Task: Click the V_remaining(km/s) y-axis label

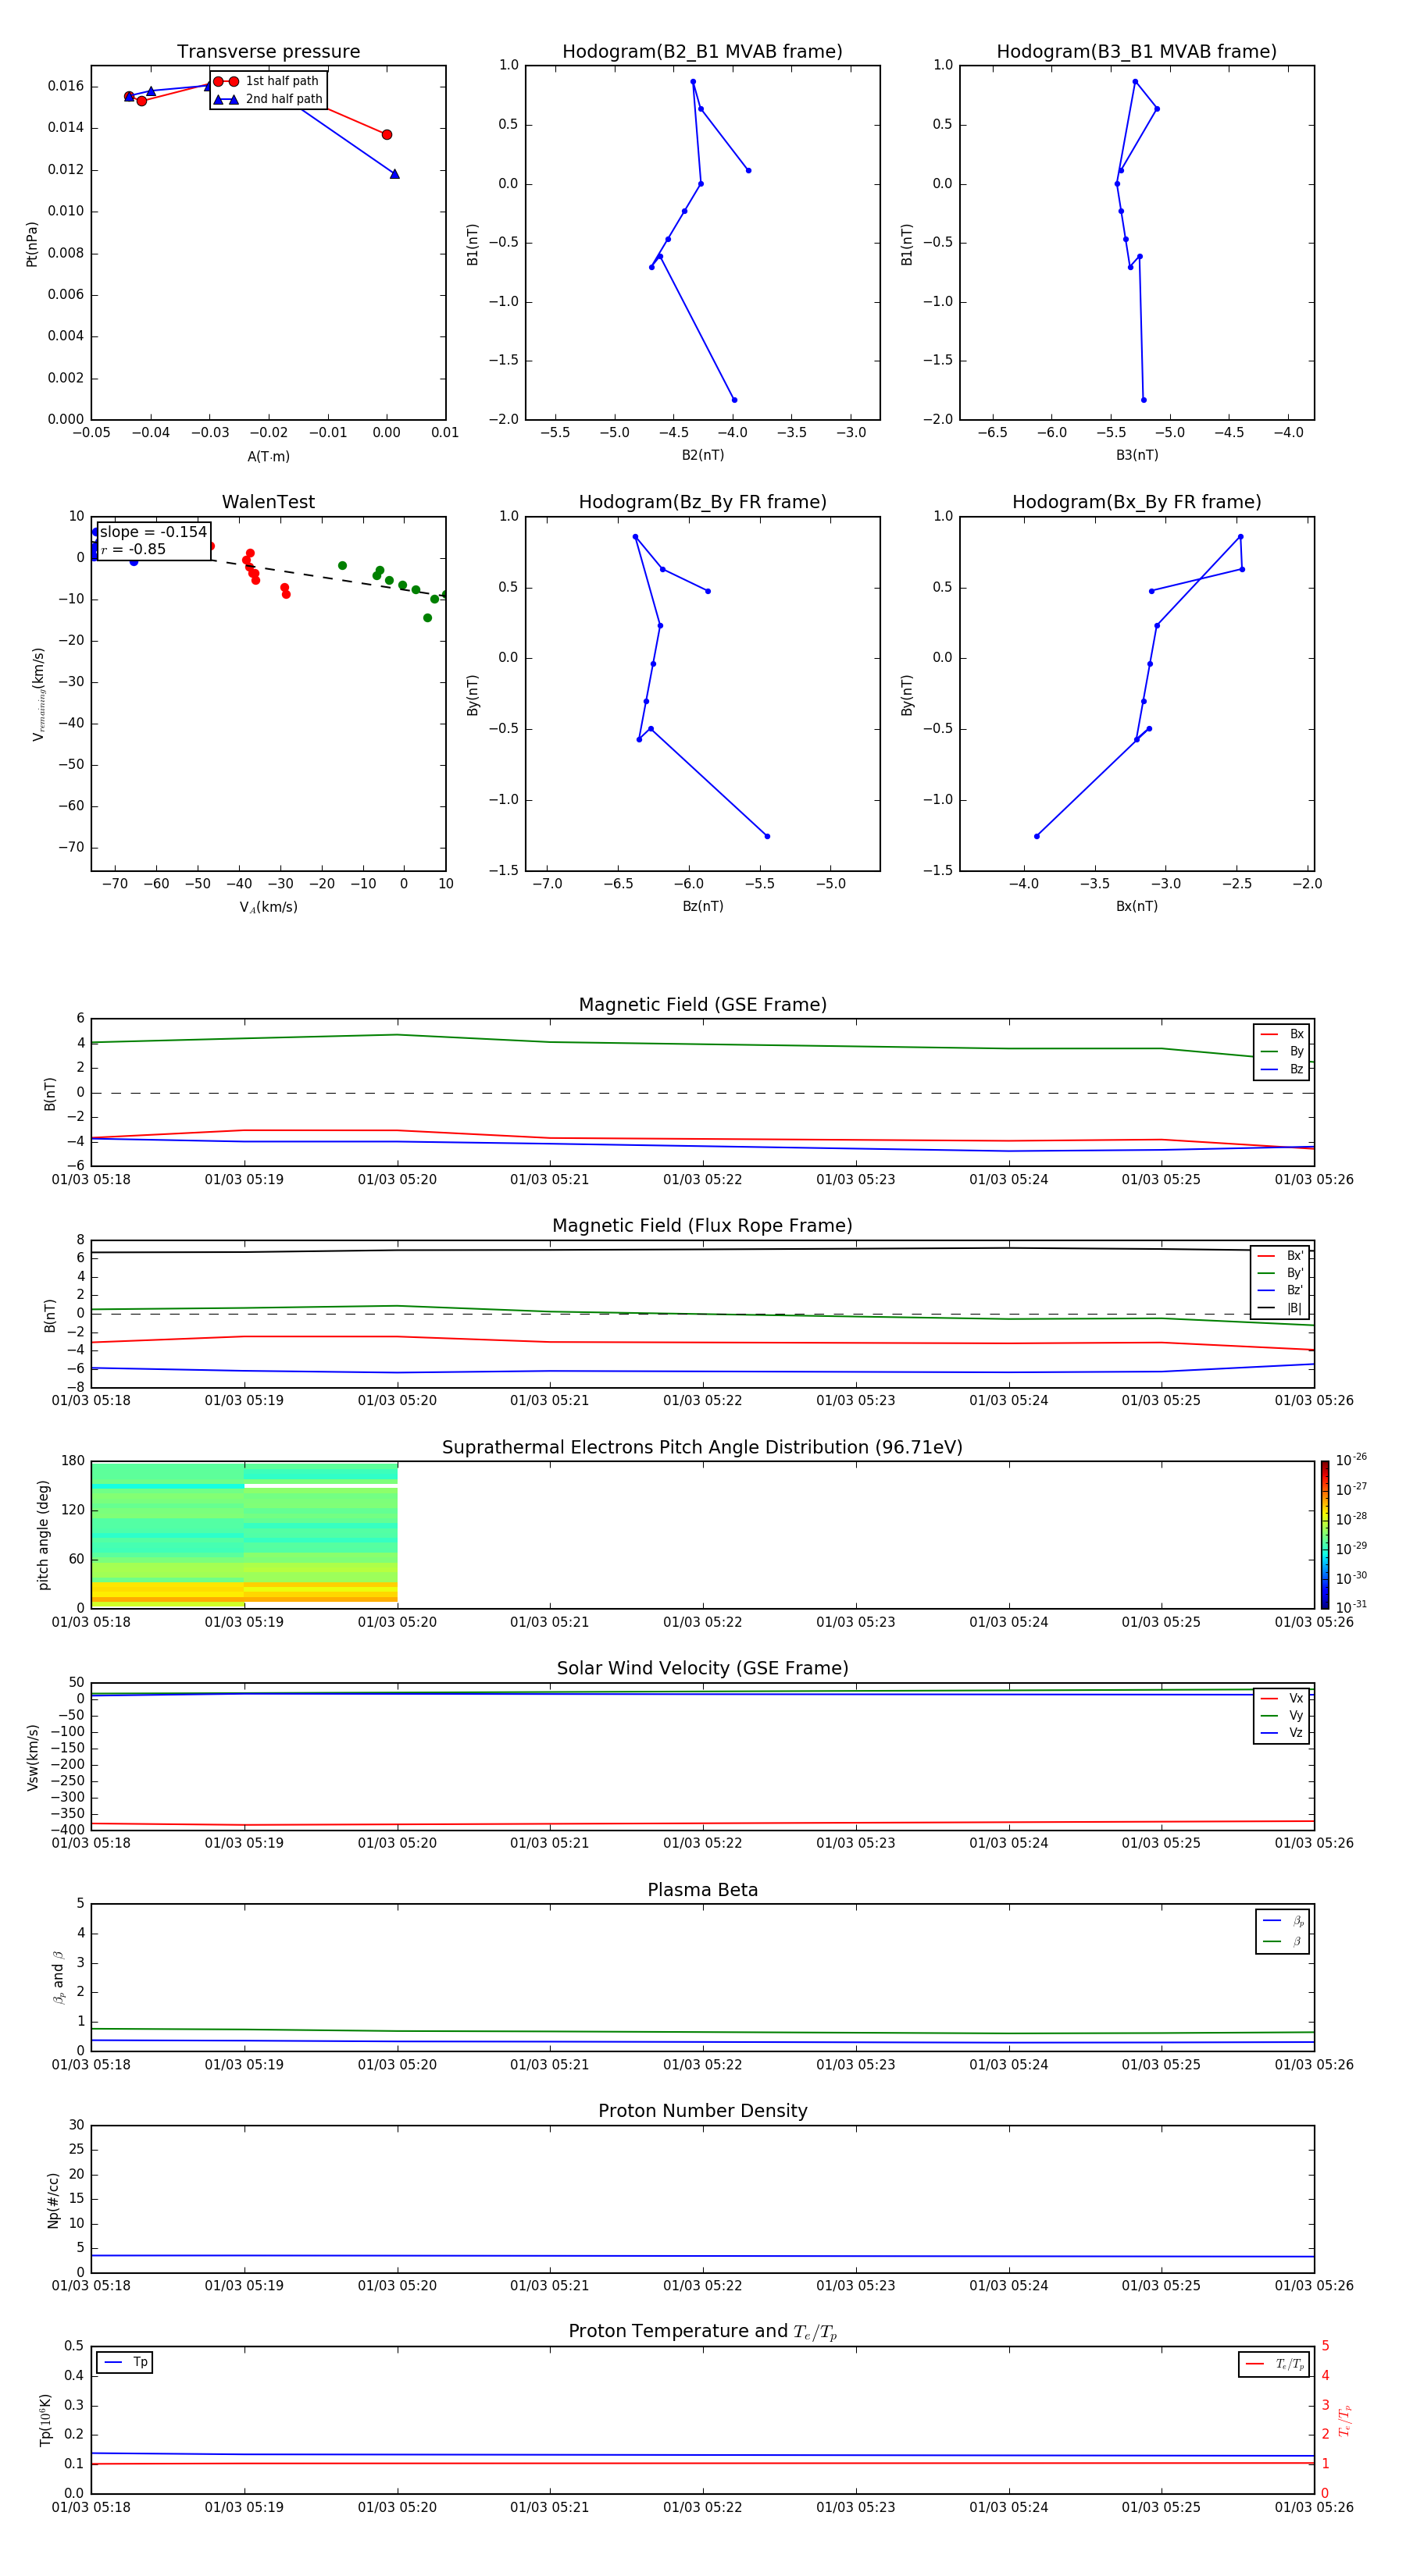Action: pos(39,694)
